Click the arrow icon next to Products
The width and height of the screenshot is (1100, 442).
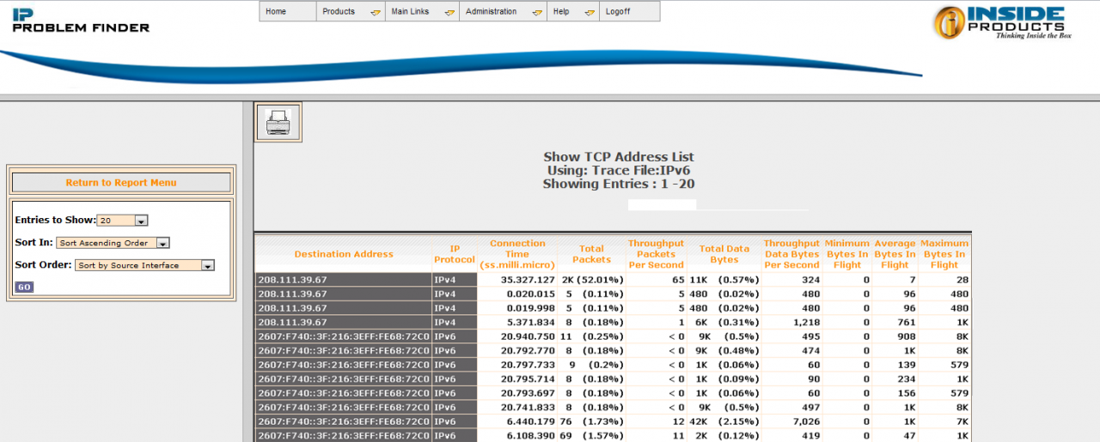[x=375, y=13]
